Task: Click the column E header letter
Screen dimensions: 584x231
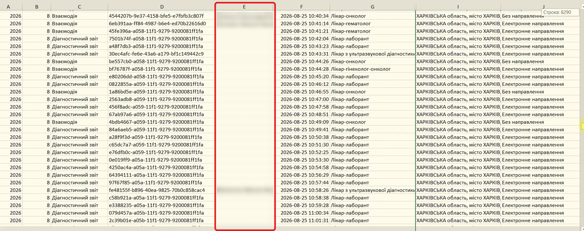Action: [x=245, y=7]
